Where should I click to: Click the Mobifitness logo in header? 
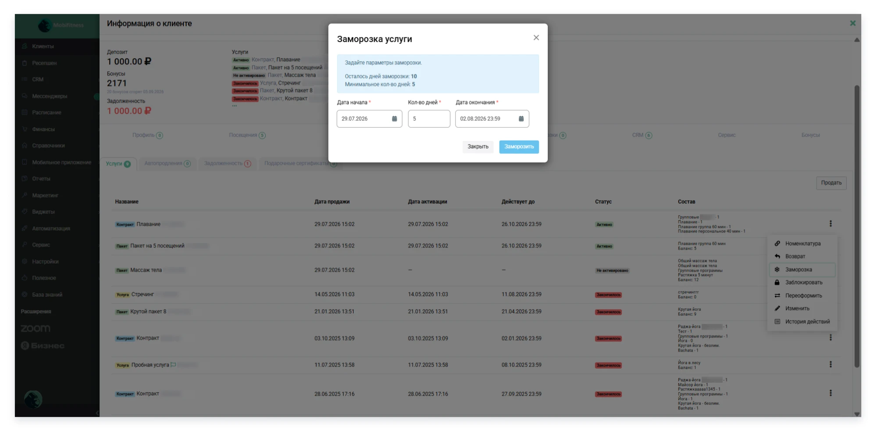(61, 25)
